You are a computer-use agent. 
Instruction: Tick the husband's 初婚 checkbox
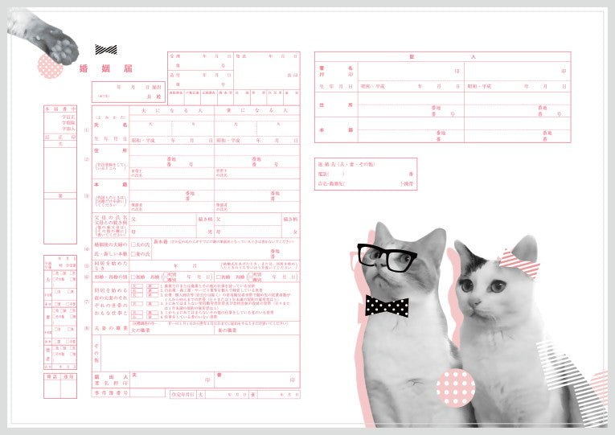tap(133, 275)
